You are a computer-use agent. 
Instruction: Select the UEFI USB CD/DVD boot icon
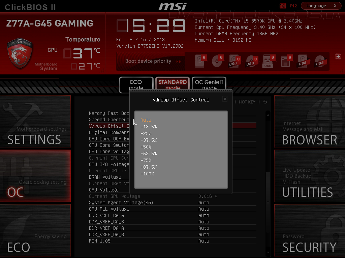click(x=252, y=61)
